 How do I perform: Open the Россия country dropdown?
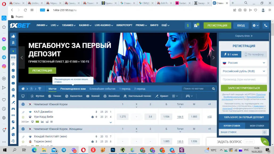(243, 63)
